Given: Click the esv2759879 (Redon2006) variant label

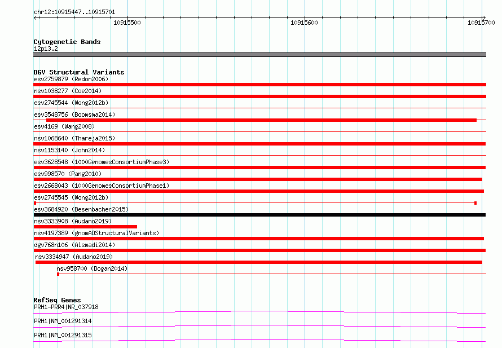Looking at the screenshot, I should (71, 79).
